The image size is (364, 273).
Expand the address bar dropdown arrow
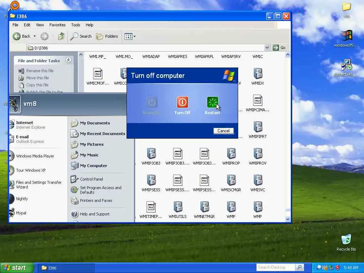[x=267, y=48]
